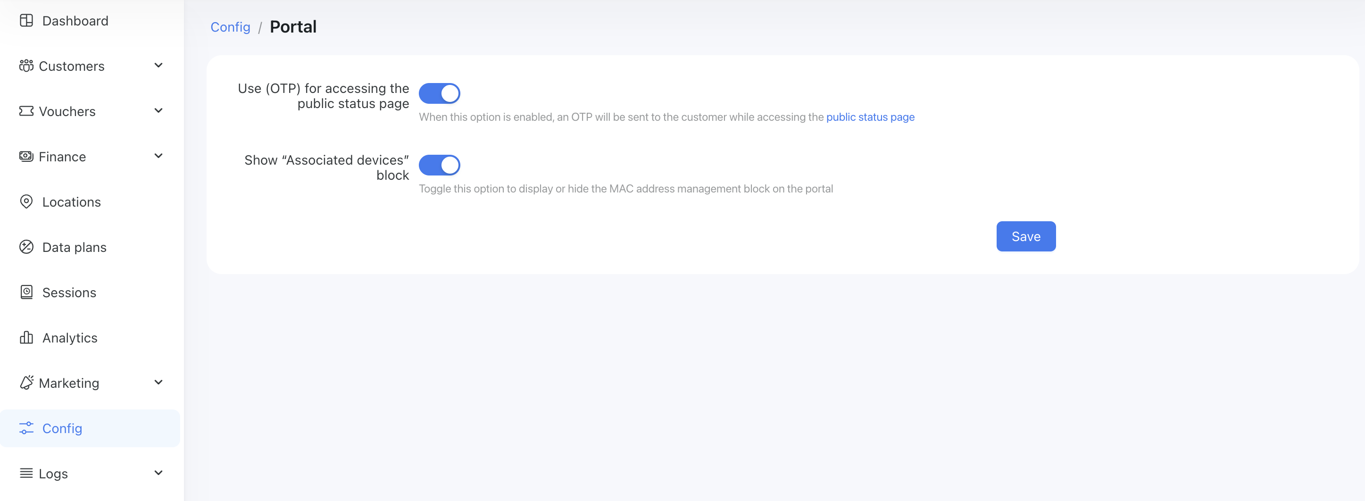Open the Config breadcrumb link
The width and height of the screenshot is (1365, 501).
point(230,27)
